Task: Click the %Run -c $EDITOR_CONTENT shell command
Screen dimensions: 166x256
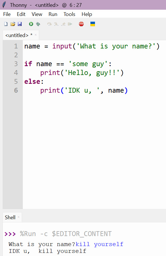Action: tap(66, 234)
